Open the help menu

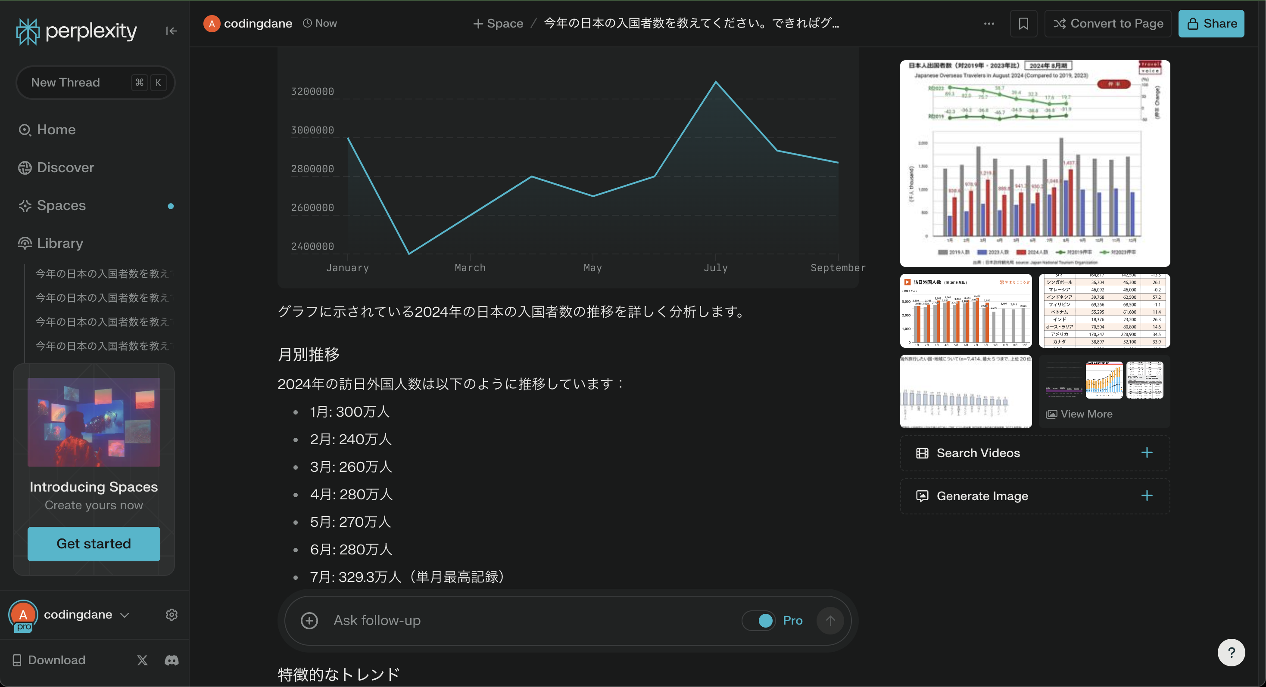tap(1232, 652)
